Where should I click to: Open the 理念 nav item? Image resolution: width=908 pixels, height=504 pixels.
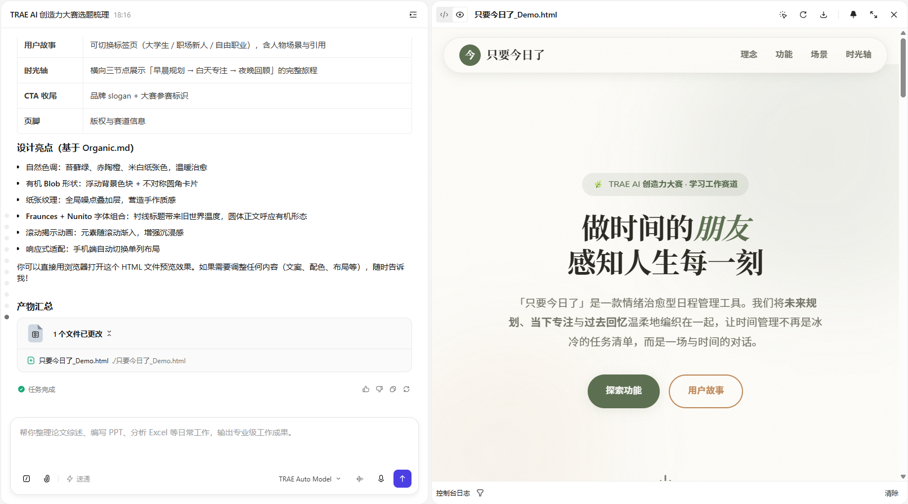click(749, 55)
